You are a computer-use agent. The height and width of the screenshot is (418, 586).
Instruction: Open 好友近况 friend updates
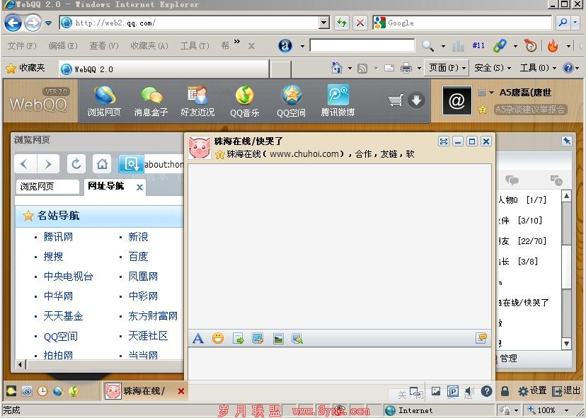click(197, 101)
